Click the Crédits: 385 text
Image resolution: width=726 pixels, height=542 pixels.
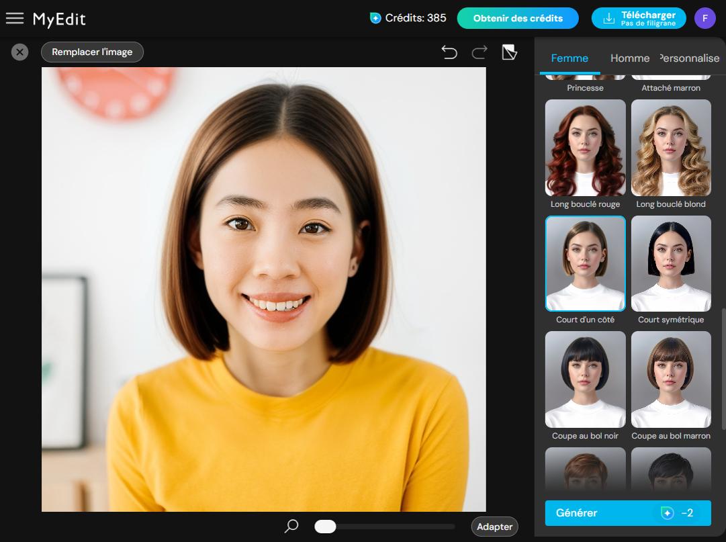pos(416,18)
